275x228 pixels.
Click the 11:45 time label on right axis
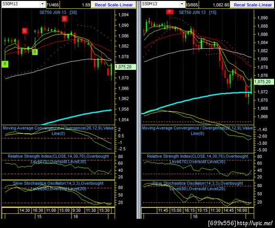(x=163, y=210)
